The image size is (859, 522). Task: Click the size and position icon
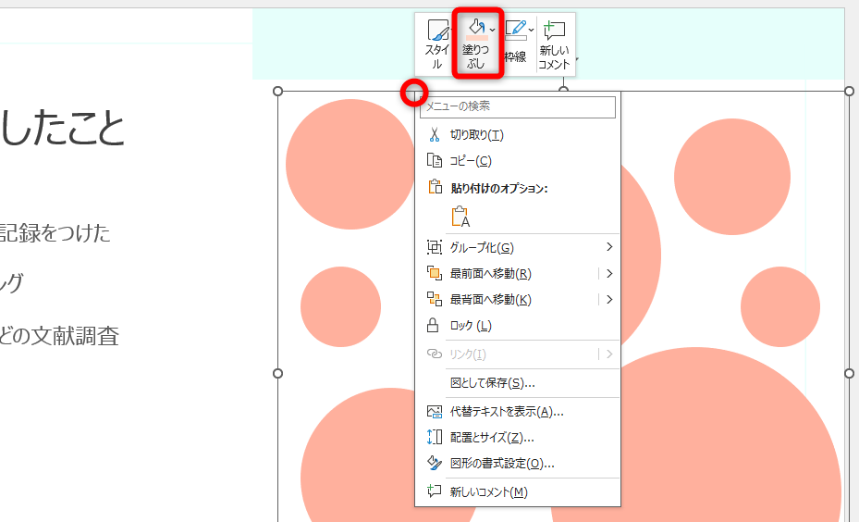(x=435, y=437)
